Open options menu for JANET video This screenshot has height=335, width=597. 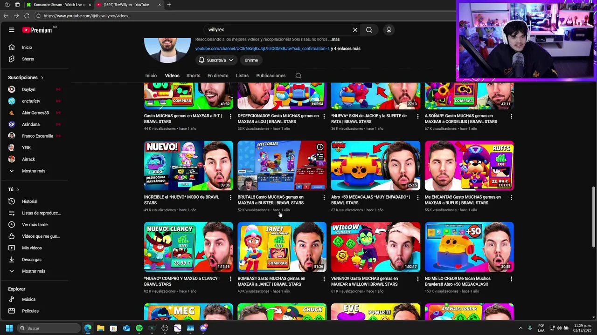[324, 279]
